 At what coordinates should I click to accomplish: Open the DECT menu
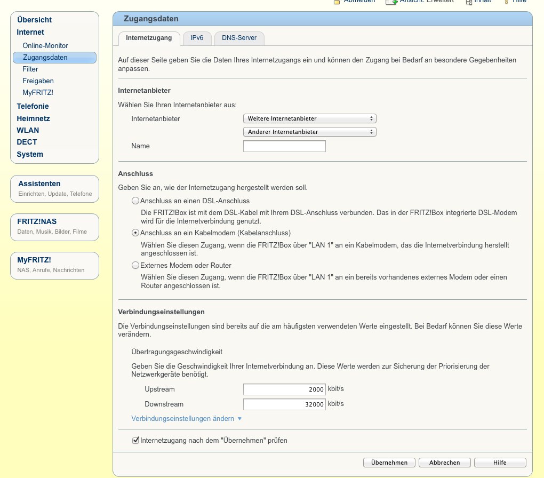click(27, 142)
